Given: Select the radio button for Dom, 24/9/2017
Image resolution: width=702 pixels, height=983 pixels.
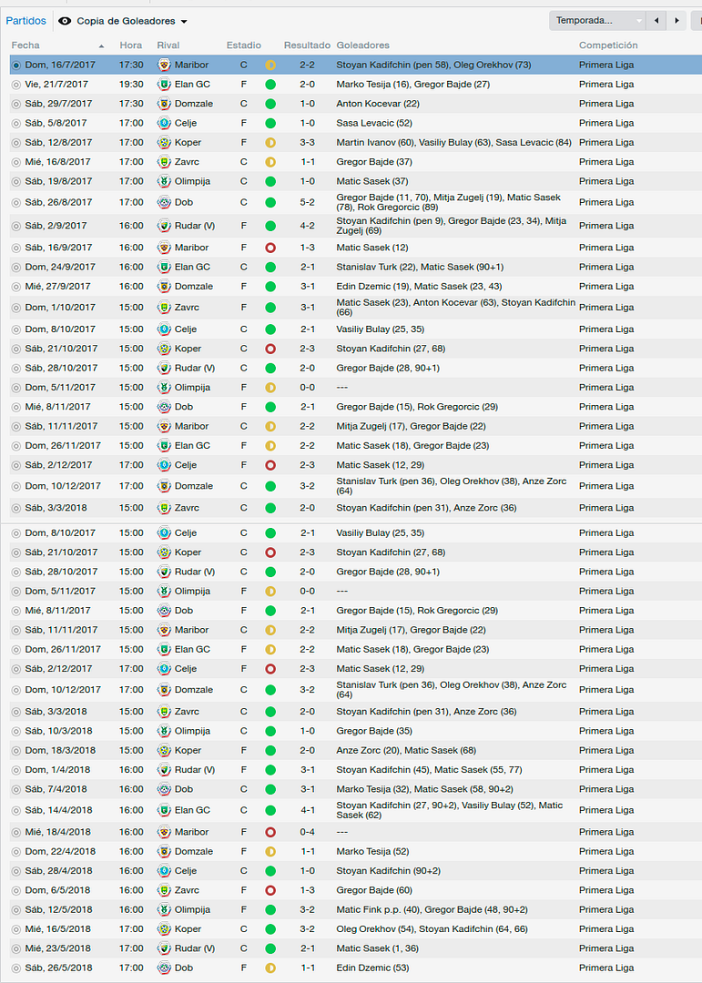Looking at the screenshot, I should click(x=16, y=267).
